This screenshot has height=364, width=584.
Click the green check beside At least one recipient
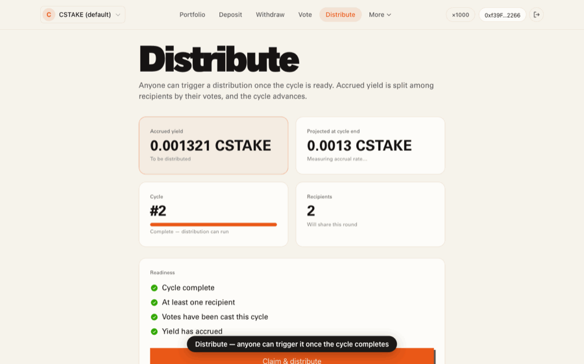154,302
